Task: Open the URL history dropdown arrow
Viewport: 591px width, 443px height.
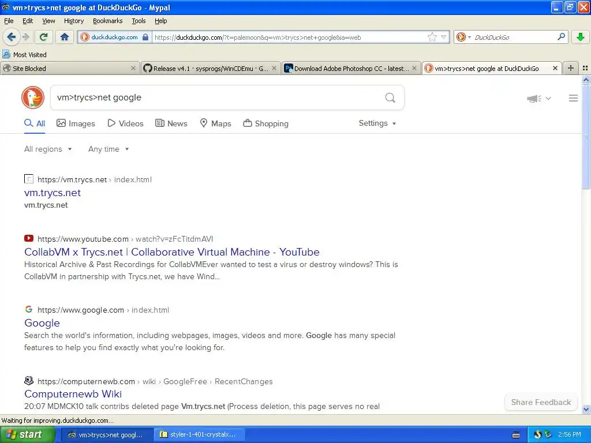Action: pyautogui.click(x=444, y=37)
